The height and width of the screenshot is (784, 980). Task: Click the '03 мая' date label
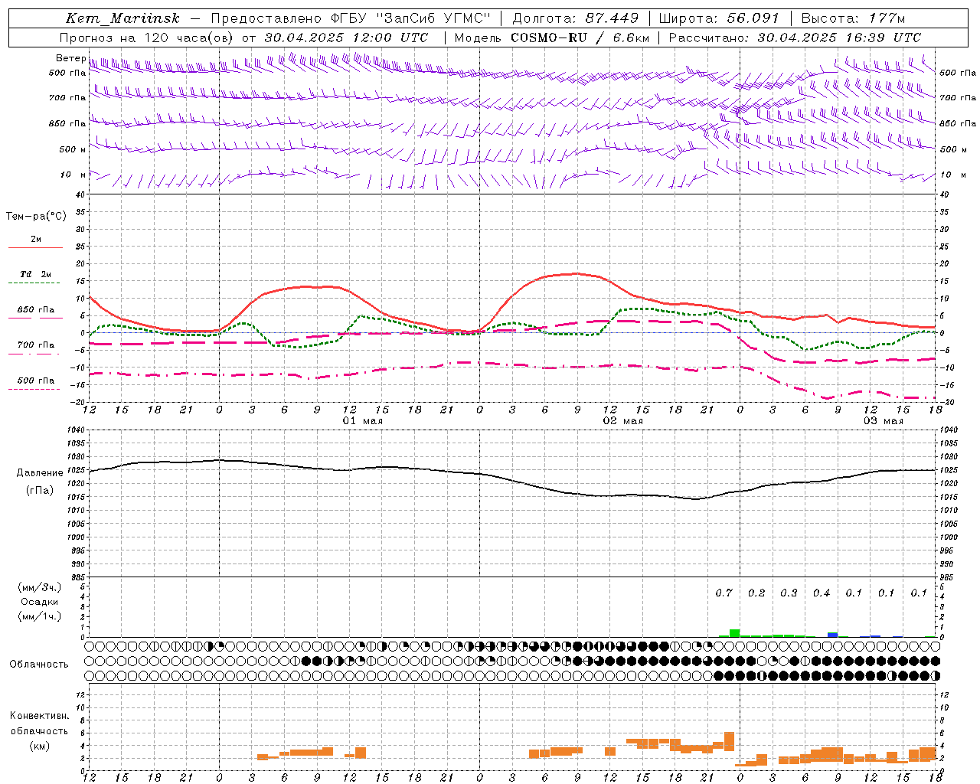click(x=884, y=421)
